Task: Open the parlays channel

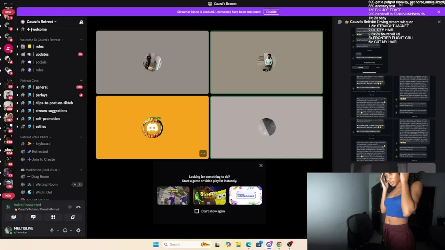Action: point(51,95)
